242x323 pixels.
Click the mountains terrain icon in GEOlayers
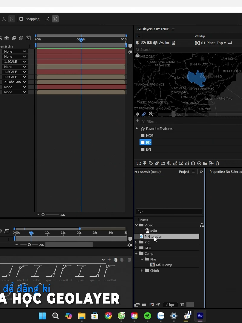tap(161, 43)
